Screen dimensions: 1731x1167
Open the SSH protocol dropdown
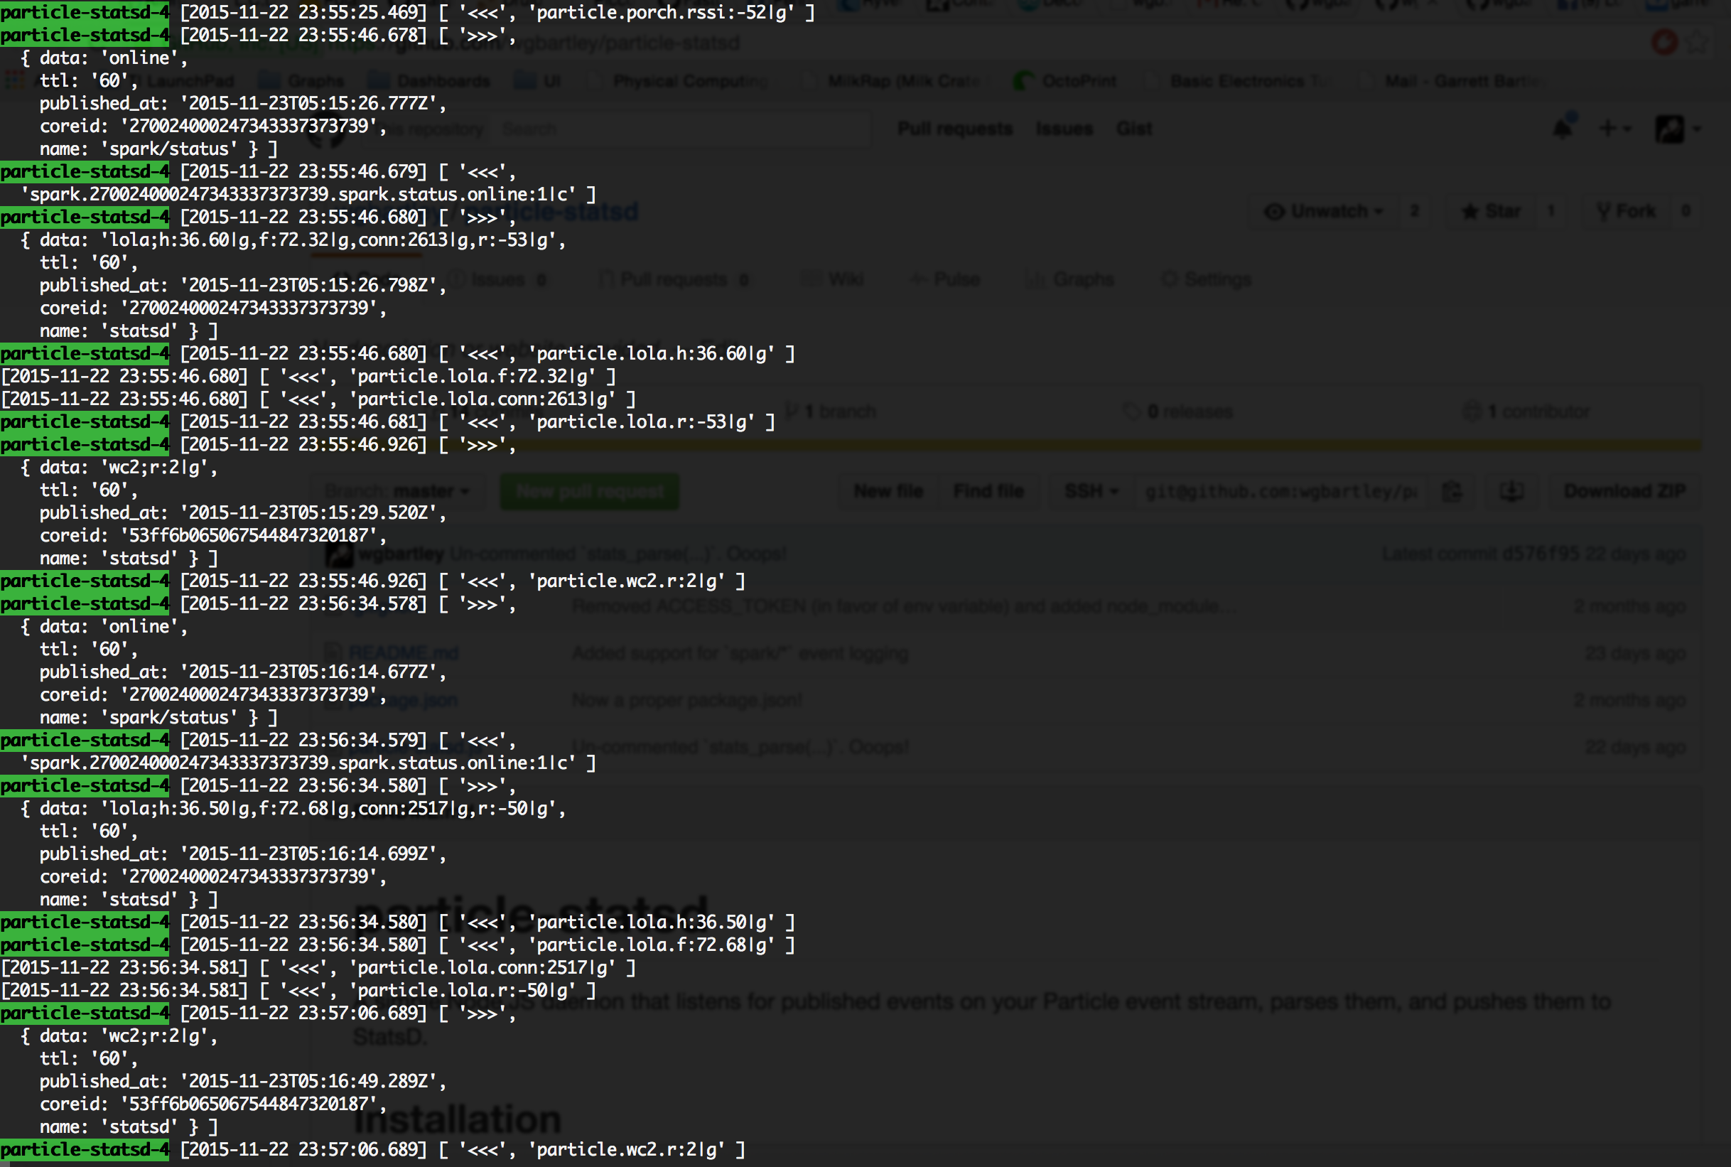pyautogui.click(x=1089, y=490)
